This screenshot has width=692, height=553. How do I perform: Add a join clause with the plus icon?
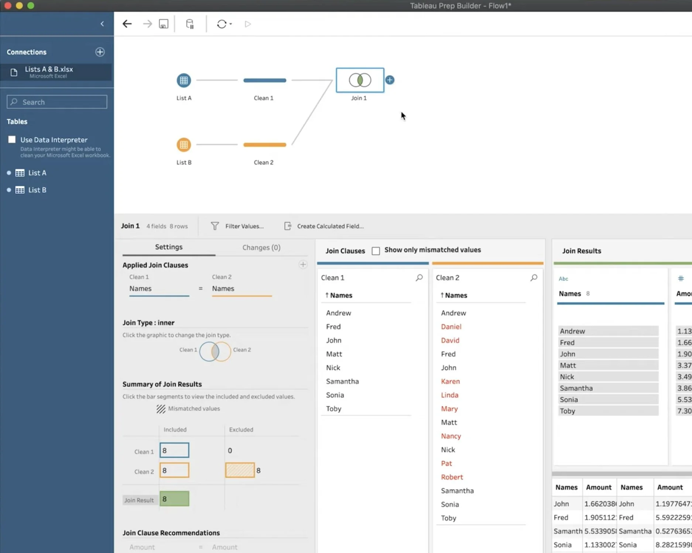click(303, 265)
